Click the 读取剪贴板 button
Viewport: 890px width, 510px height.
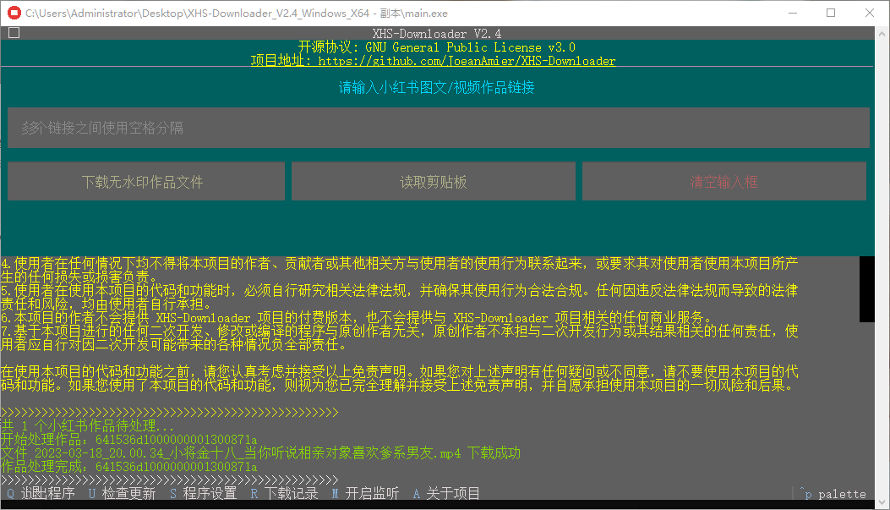pyautogui.click(x=433, y=181)
